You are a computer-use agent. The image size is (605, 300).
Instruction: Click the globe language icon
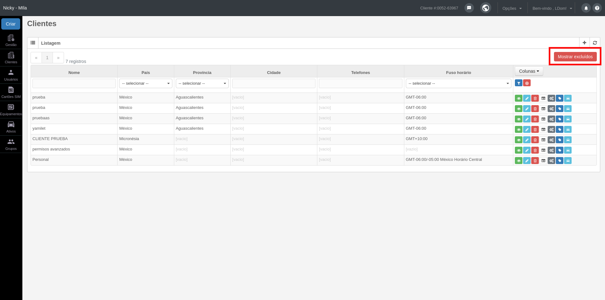(486, 8)
